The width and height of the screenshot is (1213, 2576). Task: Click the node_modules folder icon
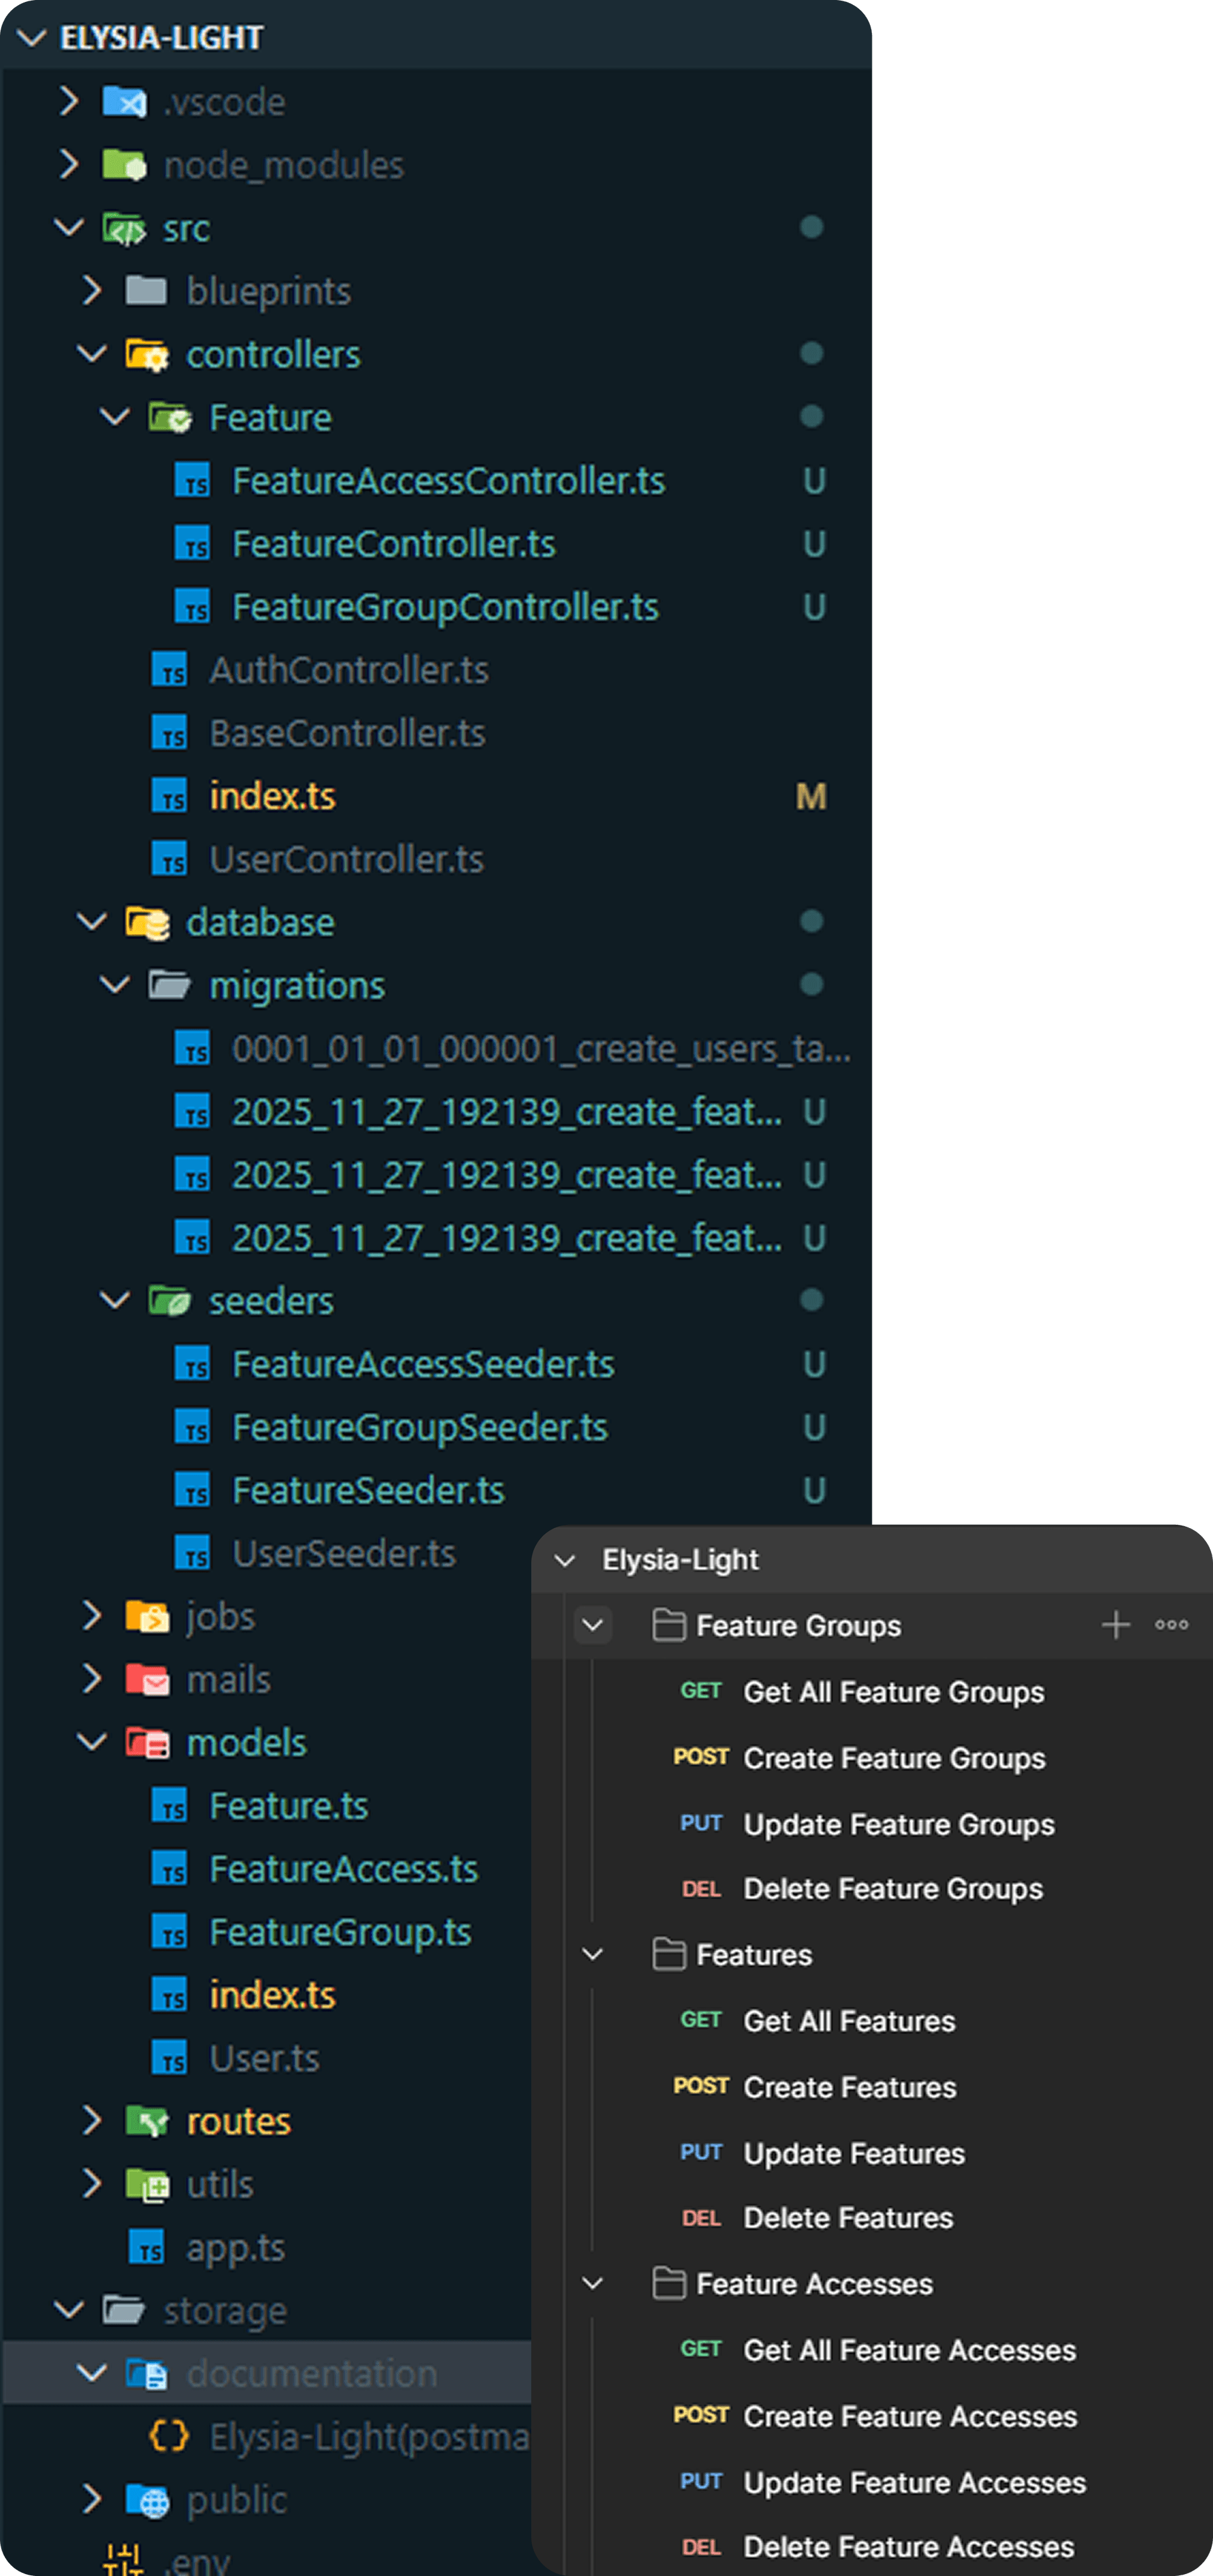tap(124, 164)
